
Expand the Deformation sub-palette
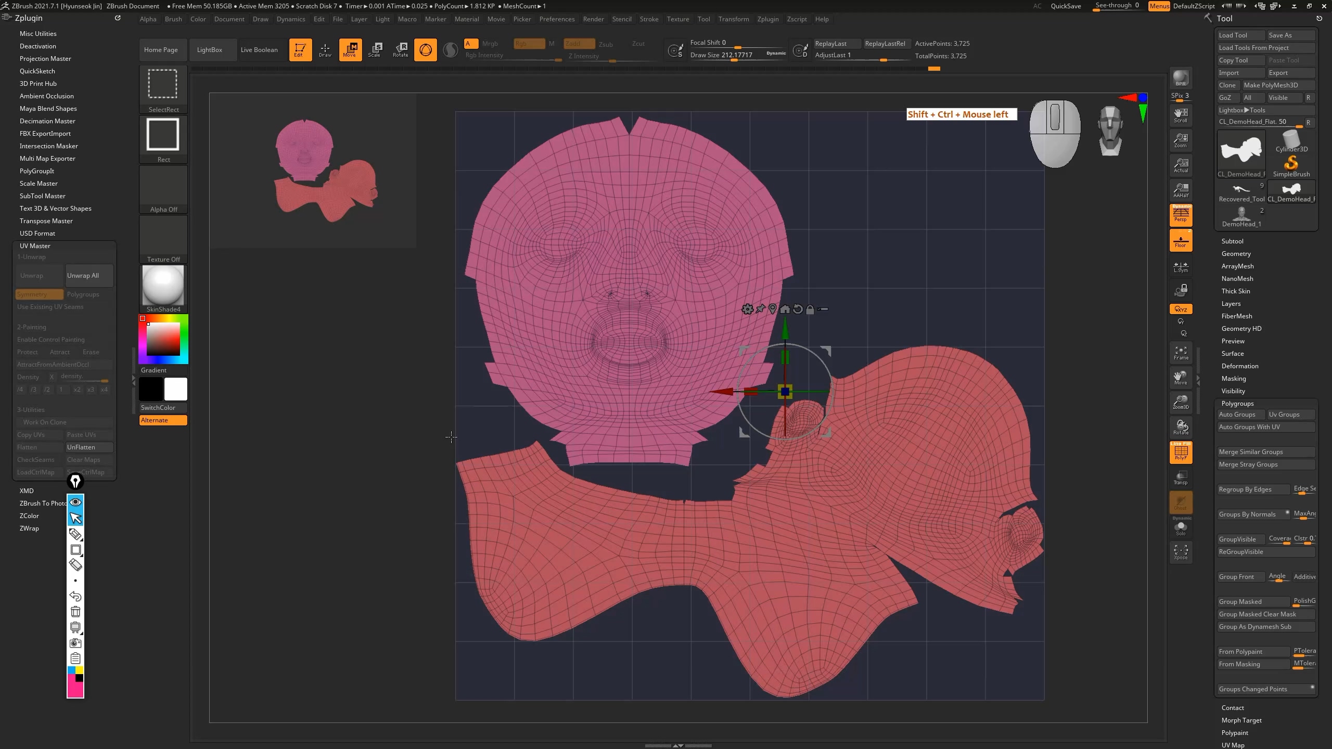(x=1239, y=366)
